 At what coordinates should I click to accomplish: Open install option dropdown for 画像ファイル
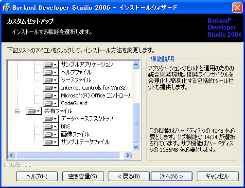[51, 134]
